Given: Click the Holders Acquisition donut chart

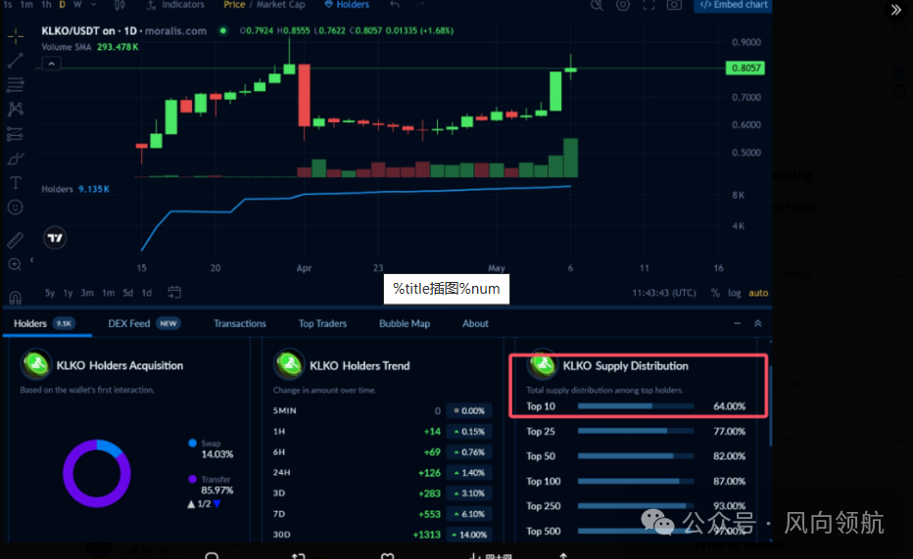Looking at the screenshot, I should 97,473.
